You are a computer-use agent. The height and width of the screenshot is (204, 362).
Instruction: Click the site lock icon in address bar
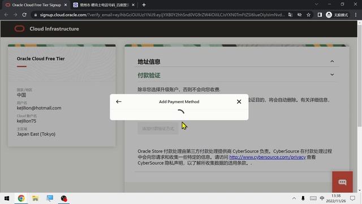click(35, 15)
